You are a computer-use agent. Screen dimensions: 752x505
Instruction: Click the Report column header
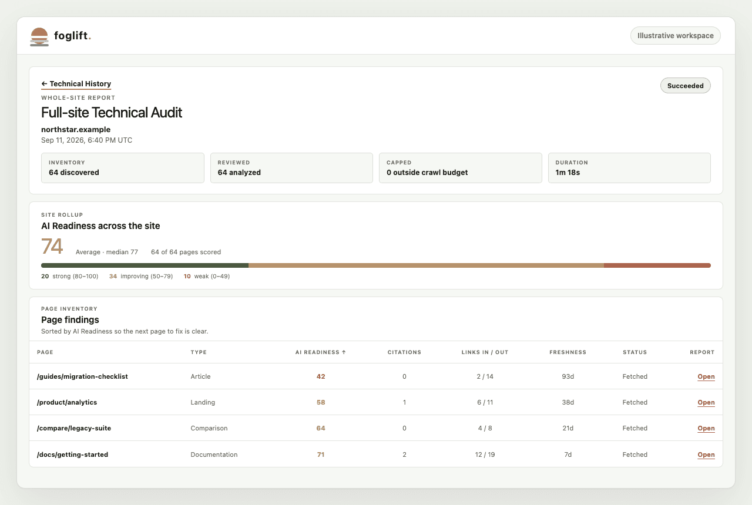pos(702,352)
